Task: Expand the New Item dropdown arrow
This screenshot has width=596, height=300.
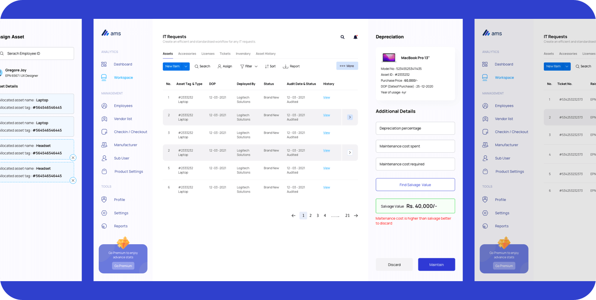Action: point(186,66)
